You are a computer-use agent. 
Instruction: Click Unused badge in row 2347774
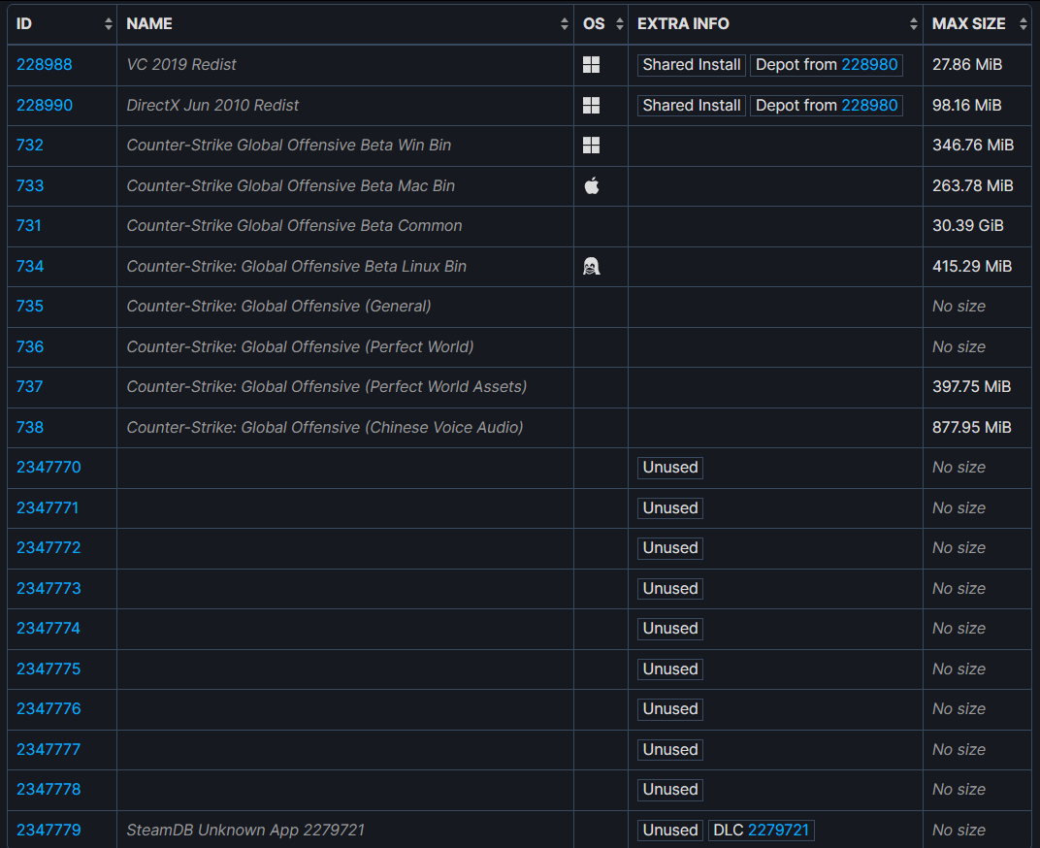[x=670, y=628]
